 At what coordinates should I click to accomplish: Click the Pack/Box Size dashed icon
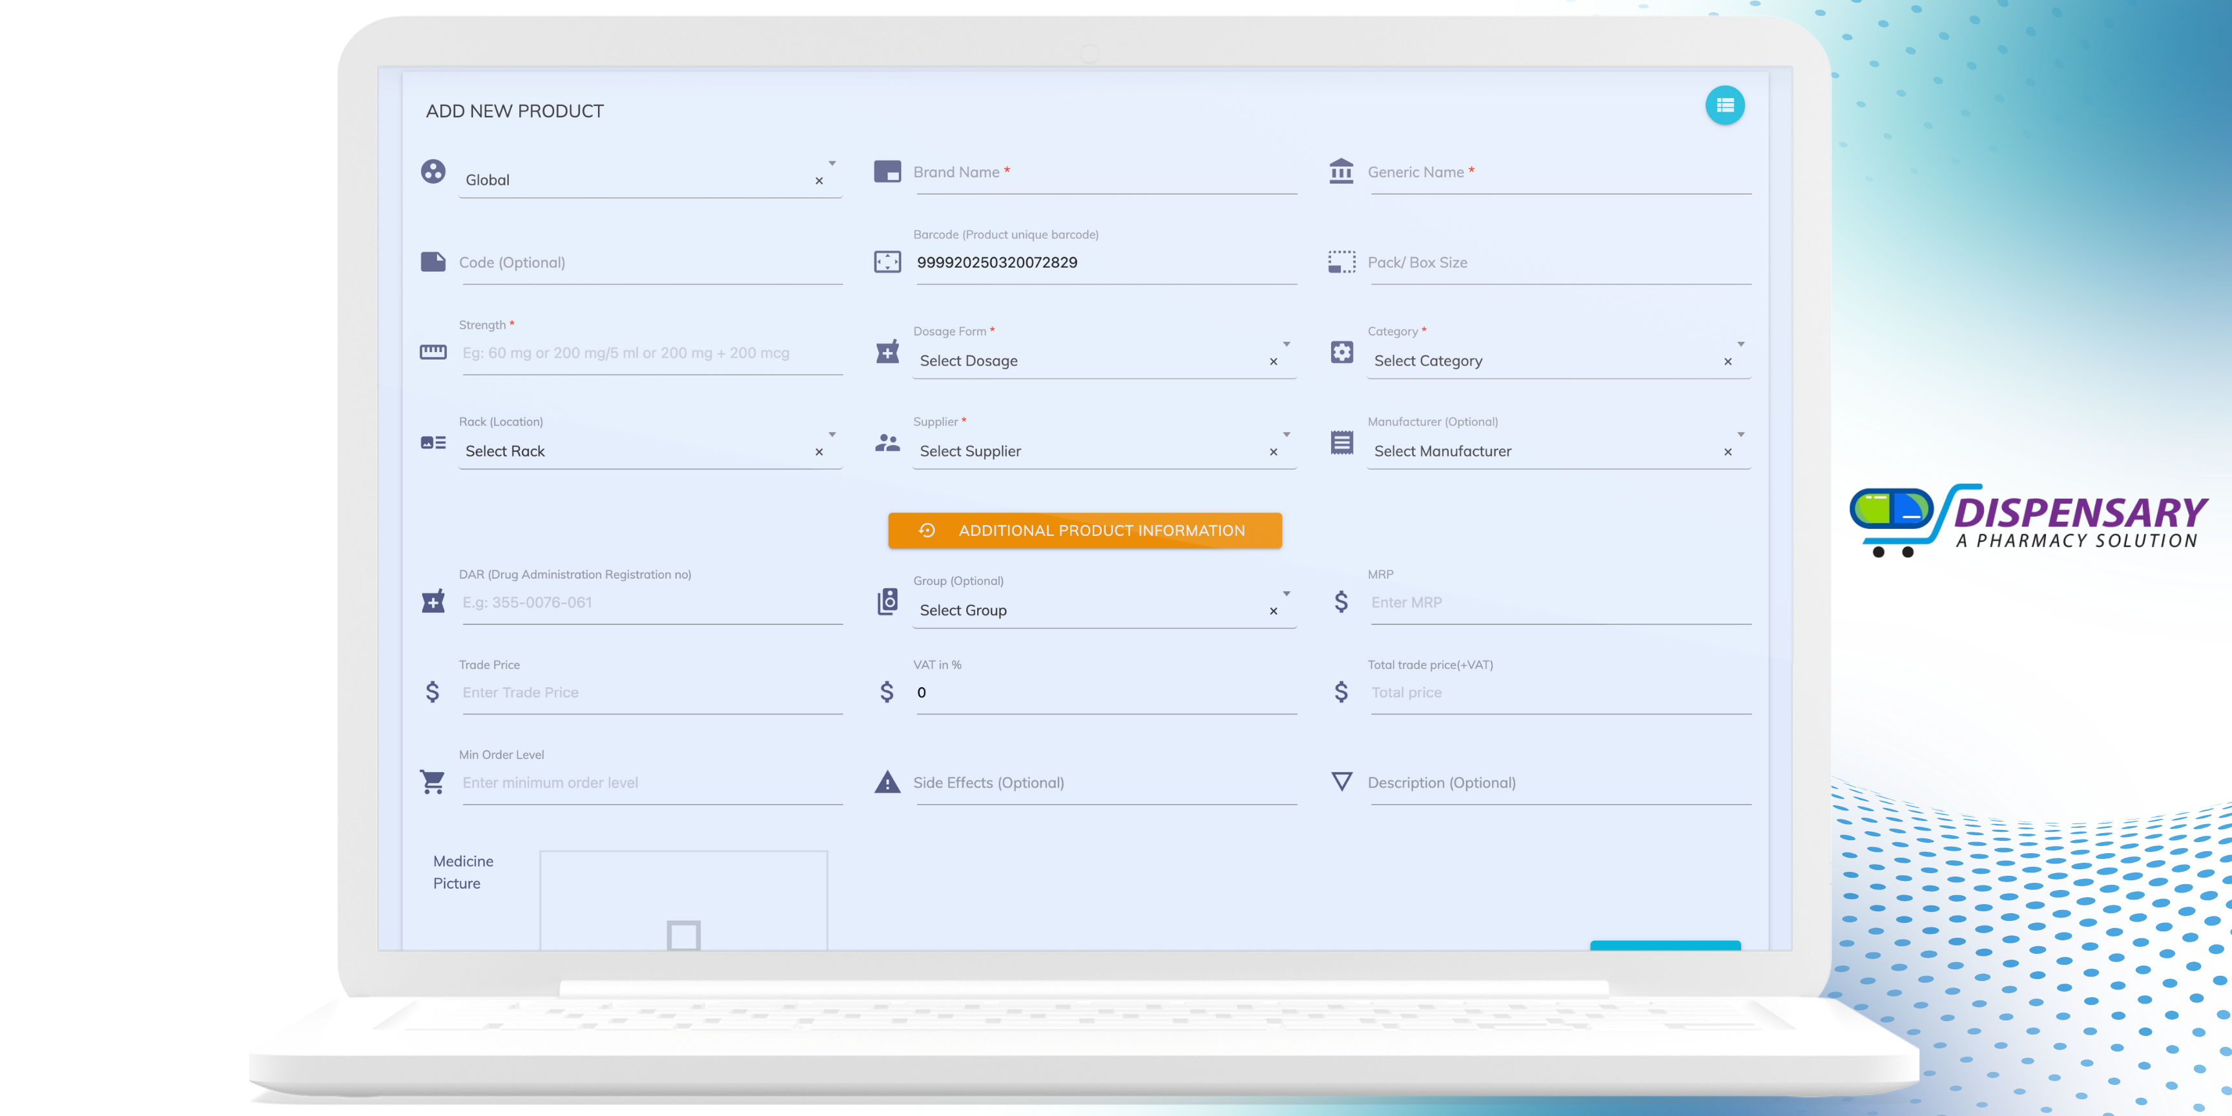coord(1341,262)
